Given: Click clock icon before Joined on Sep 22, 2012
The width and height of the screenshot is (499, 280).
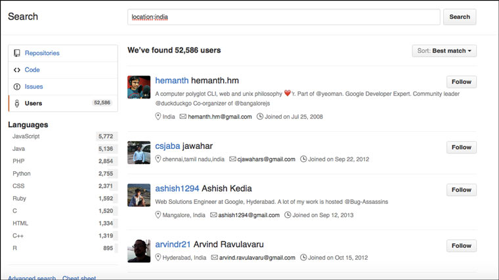Looking at the screenshot, I should [303, 159].
